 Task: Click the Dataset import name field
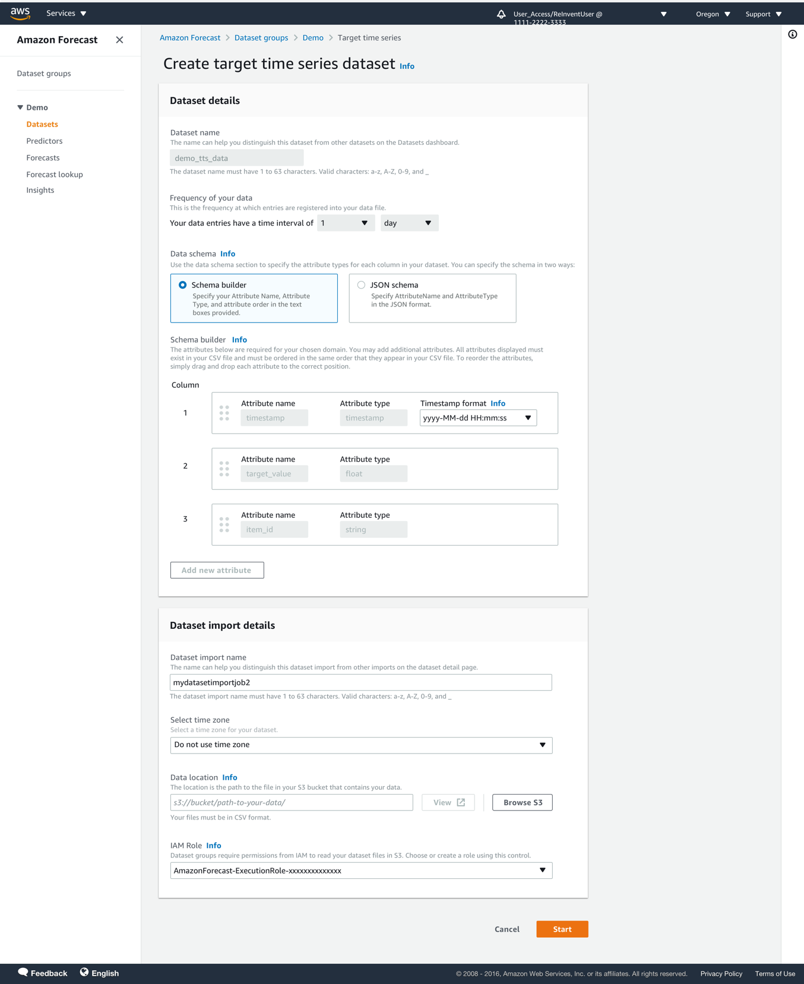pos(361,682)
